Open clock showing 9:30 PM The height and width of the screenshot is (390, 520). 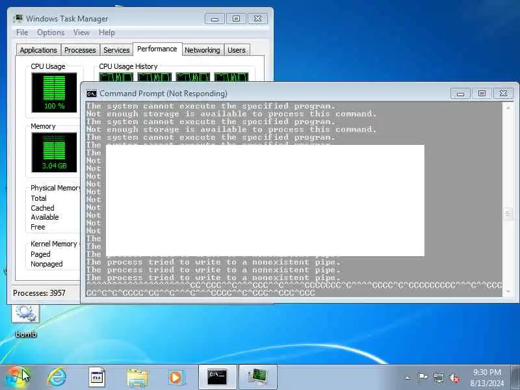487,378
